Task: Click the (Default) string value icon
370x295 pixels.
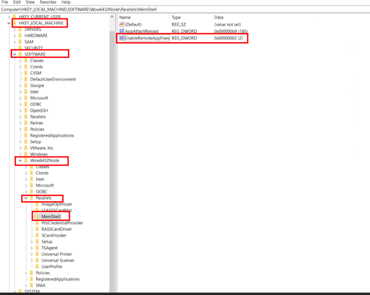Action: (121, 24)
